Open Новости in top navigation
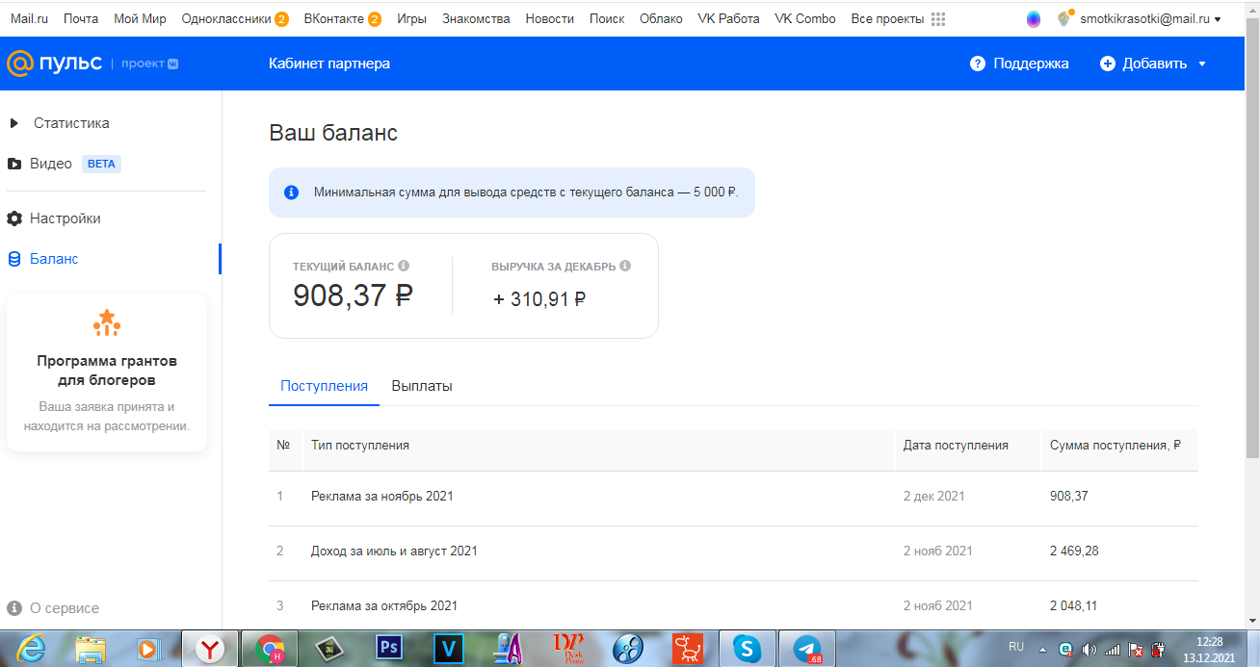This screenshot has width=1260, height=667. tap(550, 18)
